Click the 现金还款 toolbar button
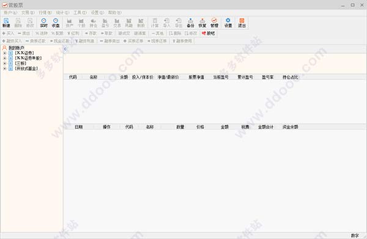 pyautogui.click(x=59, y=41)
